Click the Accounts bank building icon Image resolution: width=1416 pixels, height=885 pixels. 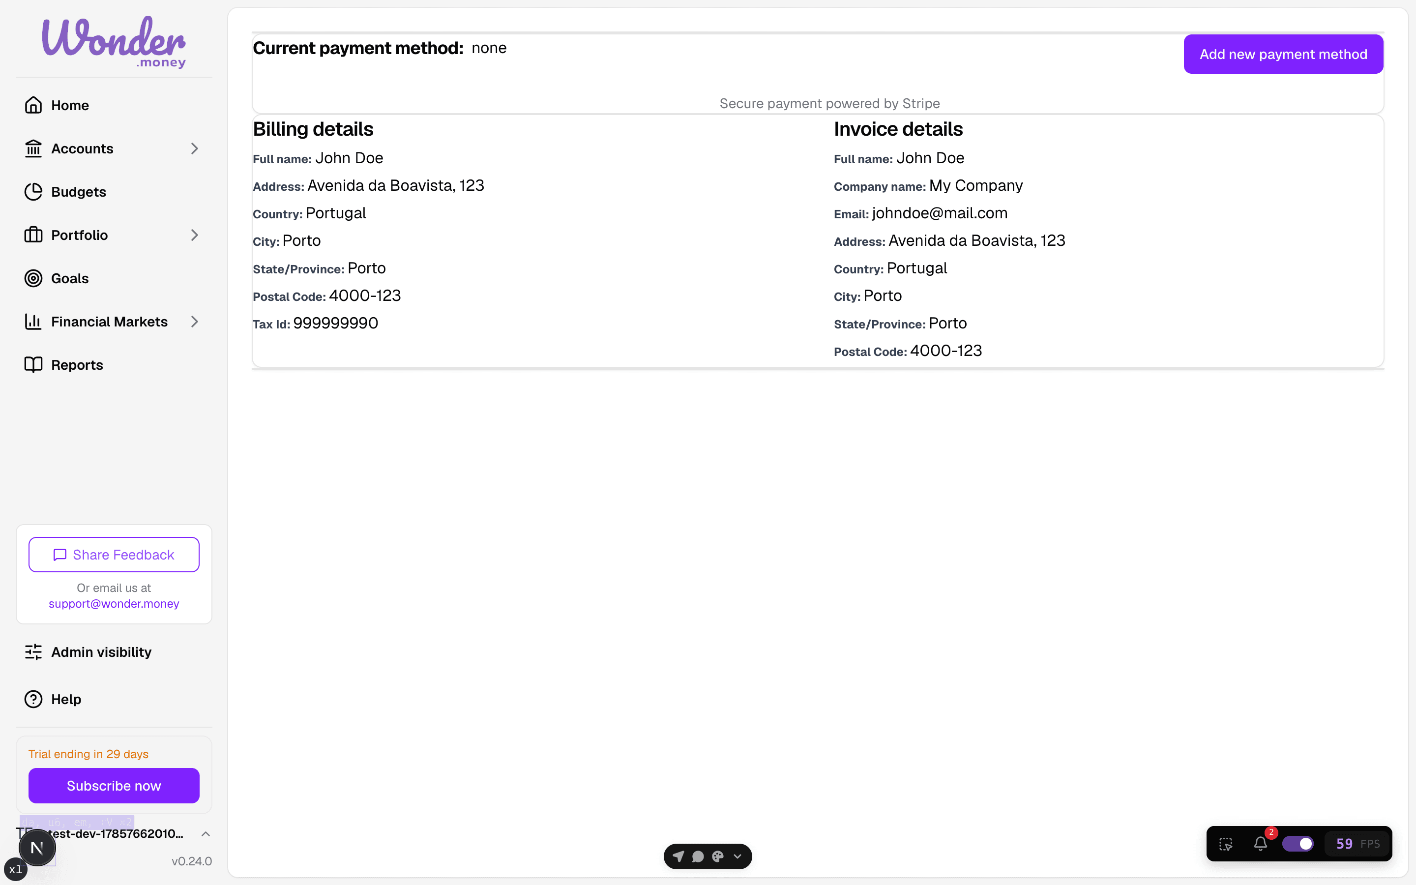point(33,148)
